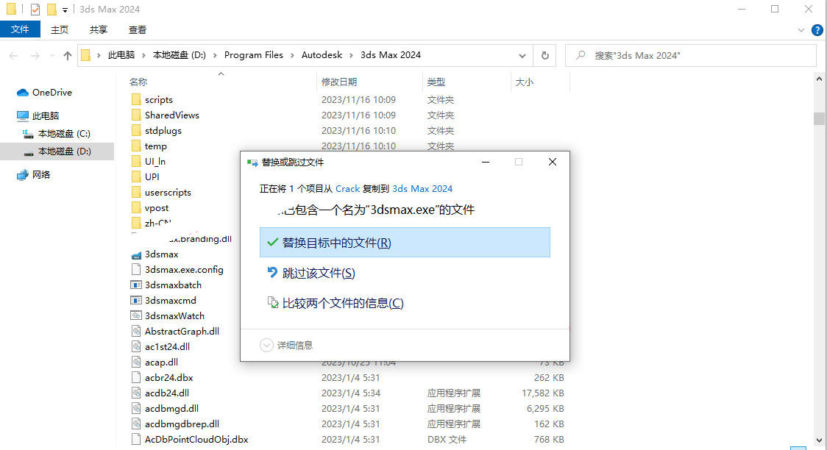
Task: Select the acbr24.dbx file icon
Action: pos(136,377)
